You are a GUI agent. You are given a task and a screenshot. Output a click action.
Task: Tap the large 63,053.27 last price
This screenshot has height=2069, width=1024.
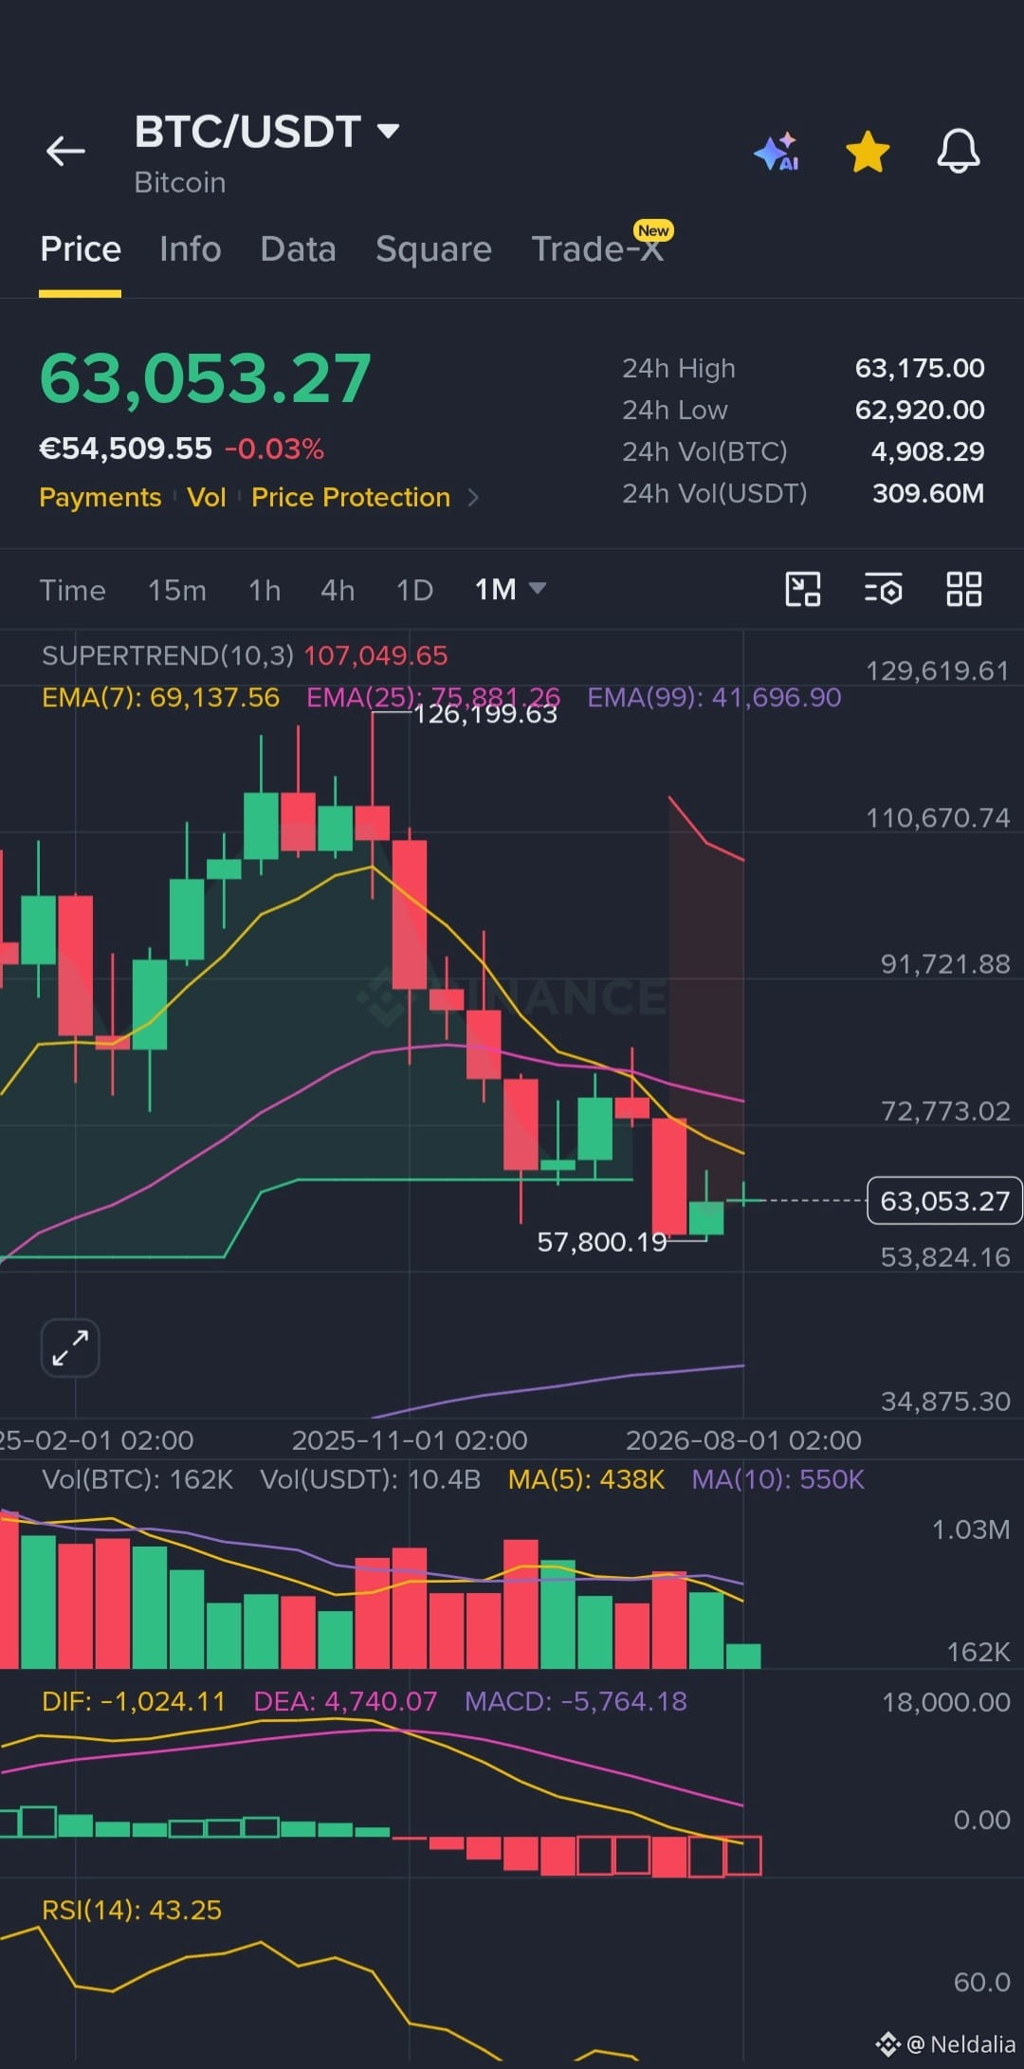point(205,378)
